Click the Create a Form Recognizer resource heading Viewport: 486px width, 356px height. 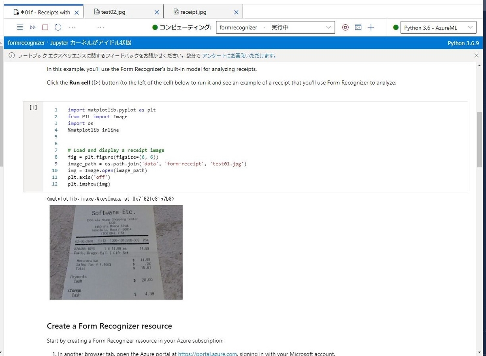coord(109,326)
